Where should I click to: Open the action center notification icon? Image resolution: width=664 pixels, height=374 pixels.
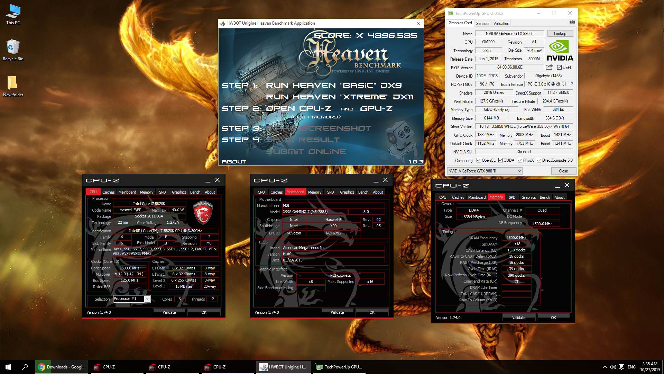(x=621, y=367)
